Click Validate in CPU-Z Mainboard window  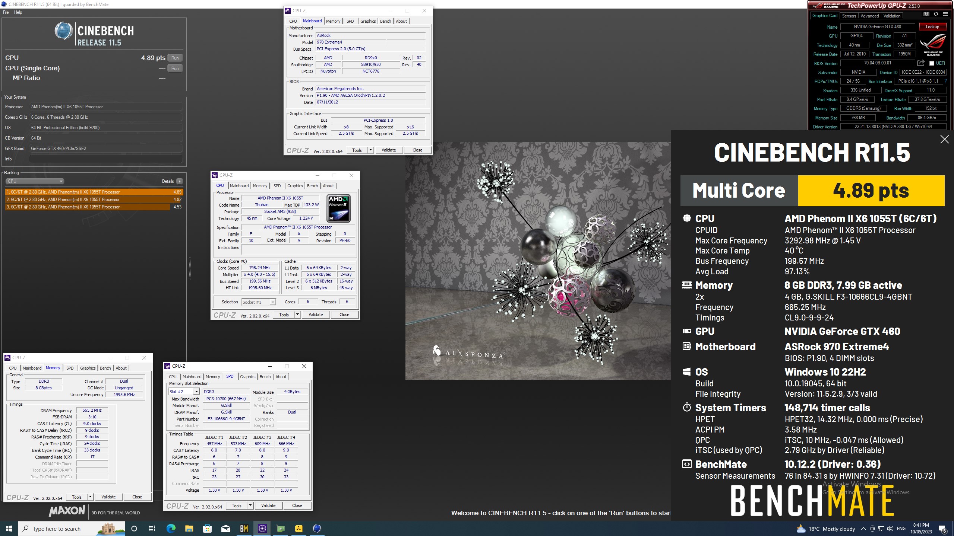389,150
